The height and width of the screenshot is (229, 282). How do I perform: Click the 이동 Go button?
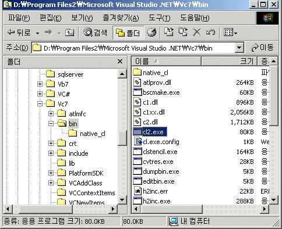[x=262, y=48]
